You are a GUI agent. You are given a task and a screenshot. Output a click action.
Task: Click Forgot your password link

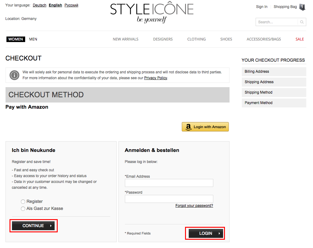pyautogui.click(x=194, y=206)
